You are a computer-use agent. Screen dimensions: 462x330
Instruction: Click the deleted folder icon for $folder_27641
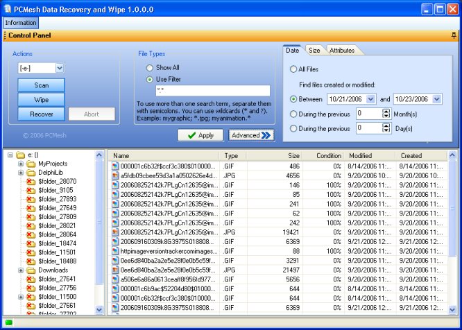(x=31, y=279)
